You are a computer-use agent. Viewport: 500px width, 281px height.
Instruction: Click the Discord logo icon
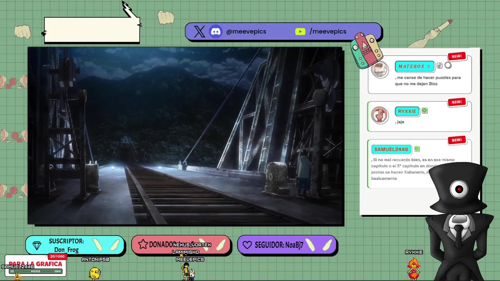(x=216, y=32)
